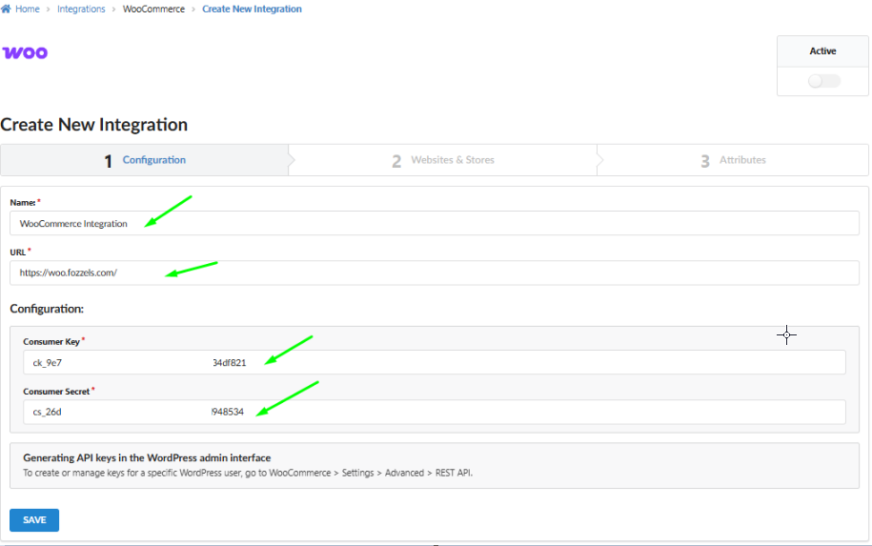Image resolution: width=872 pixels, height=546 pixels.
Task: Switch to Websites & Stores step
Action: 443,160
